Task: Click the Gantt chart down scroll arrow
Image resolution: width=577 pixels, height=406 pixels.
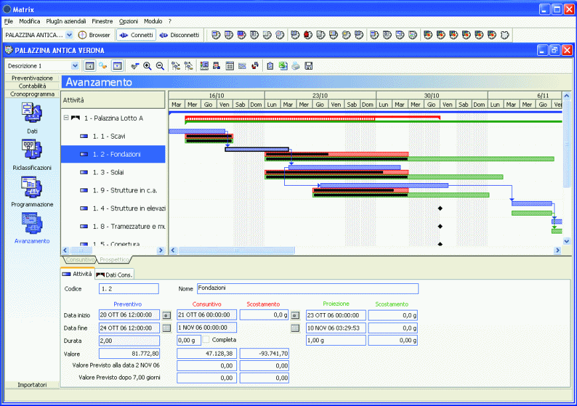Action: [566, 241]
